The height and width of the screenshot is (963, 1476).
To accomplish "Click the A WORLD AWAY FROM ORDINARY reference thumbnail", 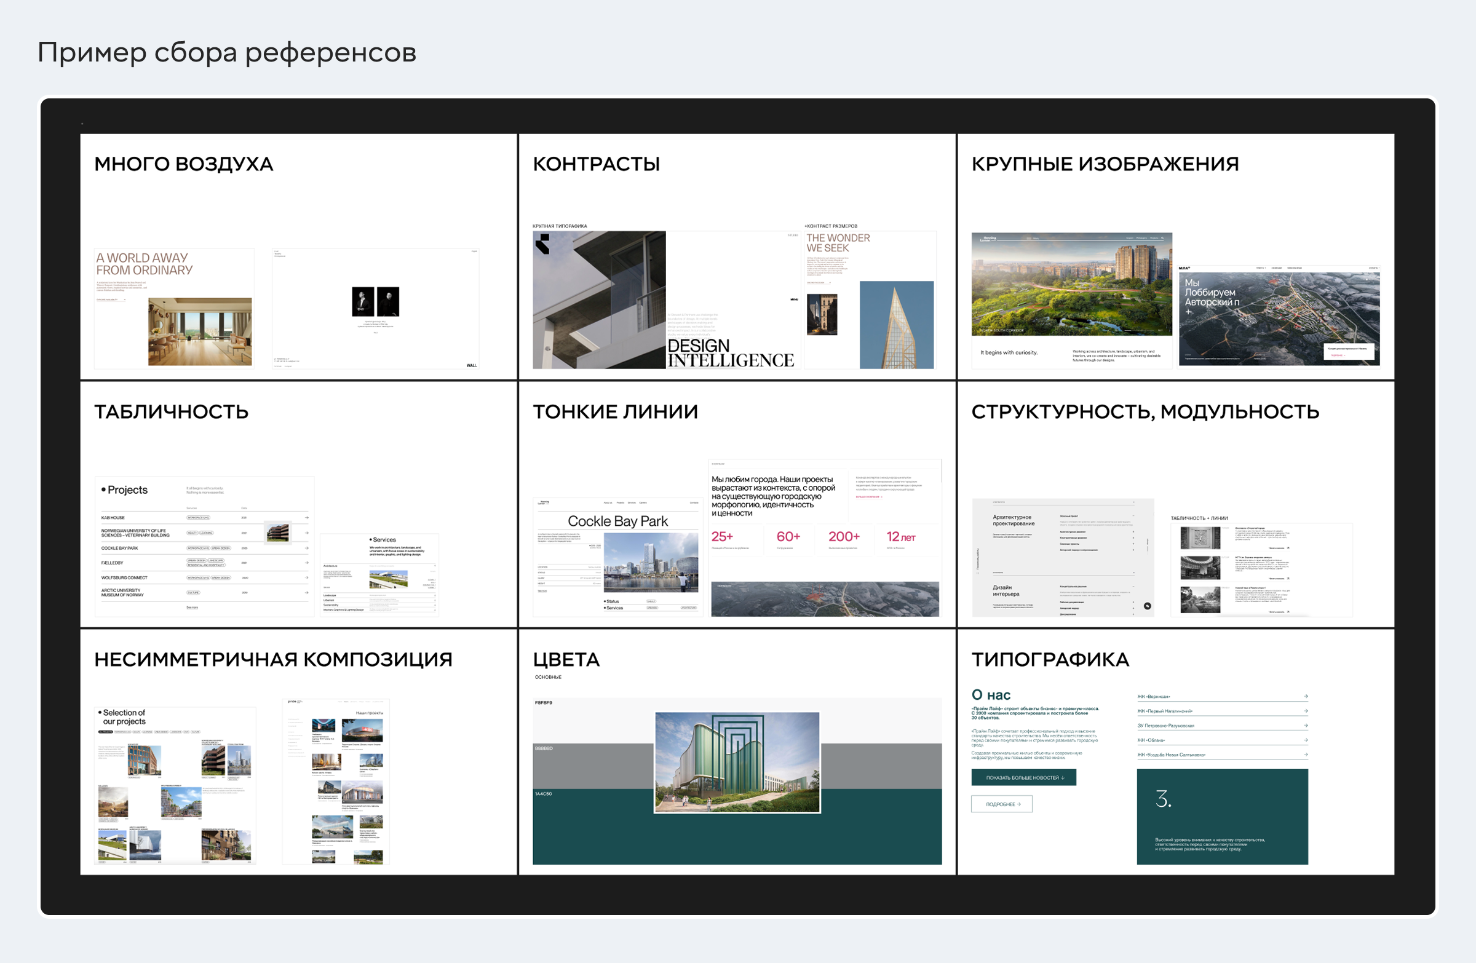I will click(173, 308).
